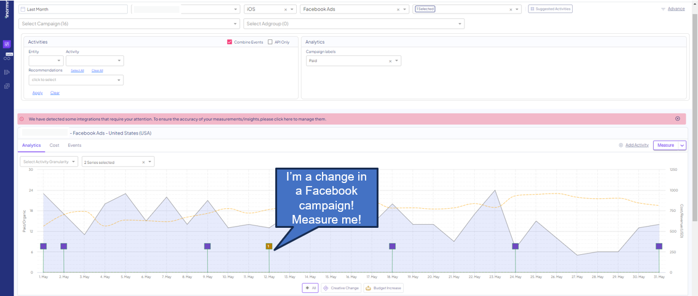Expand the Measure button's arrow menu
This screenshot has height=296, width=698.
pyautogui.click(x=683, y=145)
